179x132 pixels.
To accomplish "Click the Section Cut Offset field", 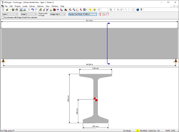I will coord(83,14).
